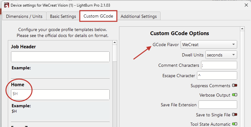Switch to Dimensions / Units tab

coord(24,16)
